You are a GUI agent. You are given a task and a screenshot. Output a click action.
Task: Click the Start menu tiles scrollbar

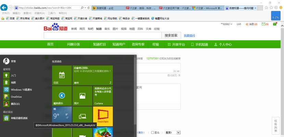pos(135,91)
